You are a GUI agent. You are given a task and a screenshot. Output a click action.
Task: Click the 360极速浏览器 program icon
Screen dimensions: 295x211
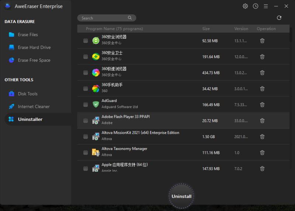[96, 73]
